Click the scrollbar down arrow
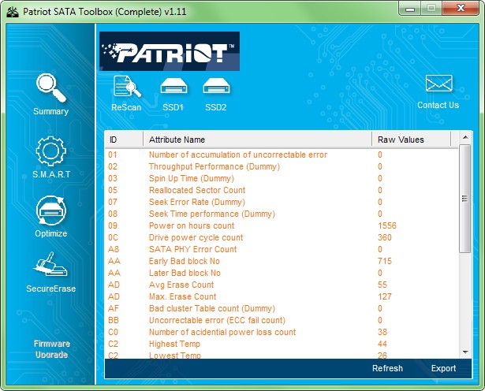 click(x=465, y=352)
